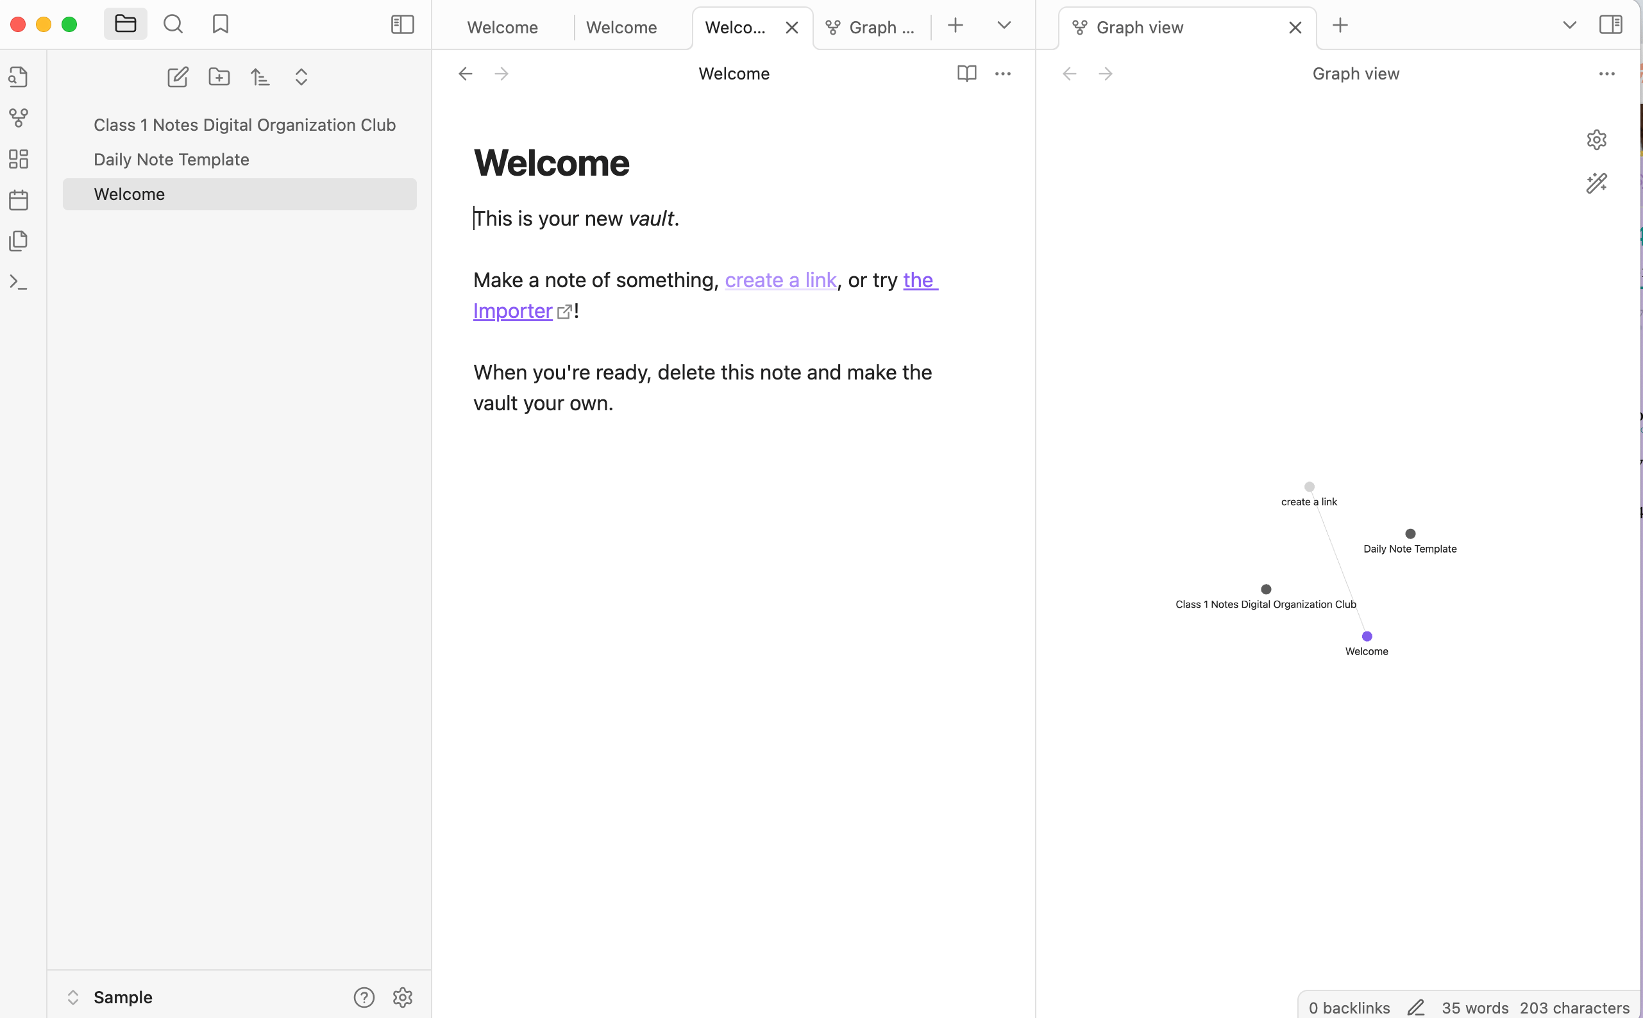The height and width of the screenshot is (1018, 1643).
Task: Open graph settings gear icon
Action: 1597,140
